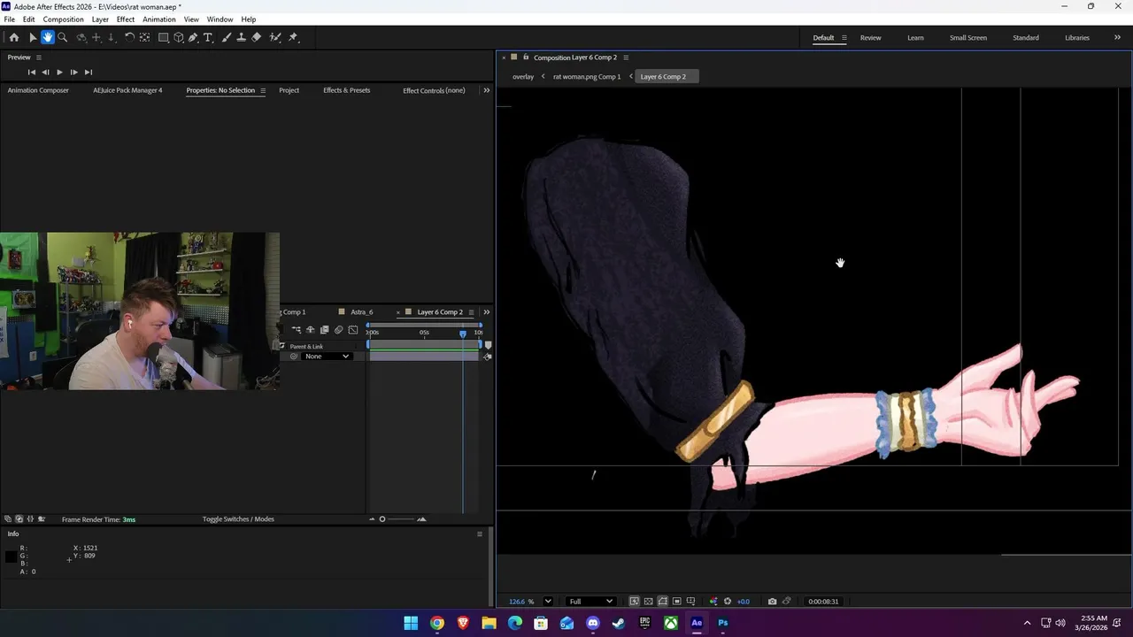Toggle the Comp marker bin icon

pyautogui.click(x=488, y=345)
